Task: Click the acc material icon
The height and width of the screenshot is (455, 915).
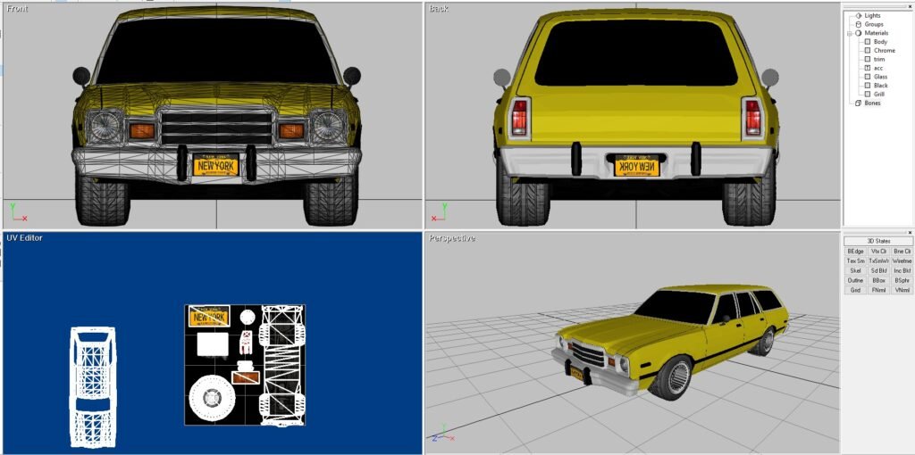Action: coord(867,68)
